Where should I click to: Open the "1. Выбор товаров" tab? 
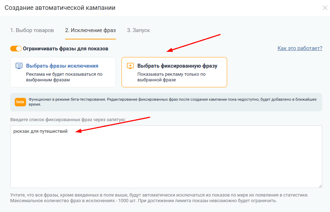coord(32,30)
